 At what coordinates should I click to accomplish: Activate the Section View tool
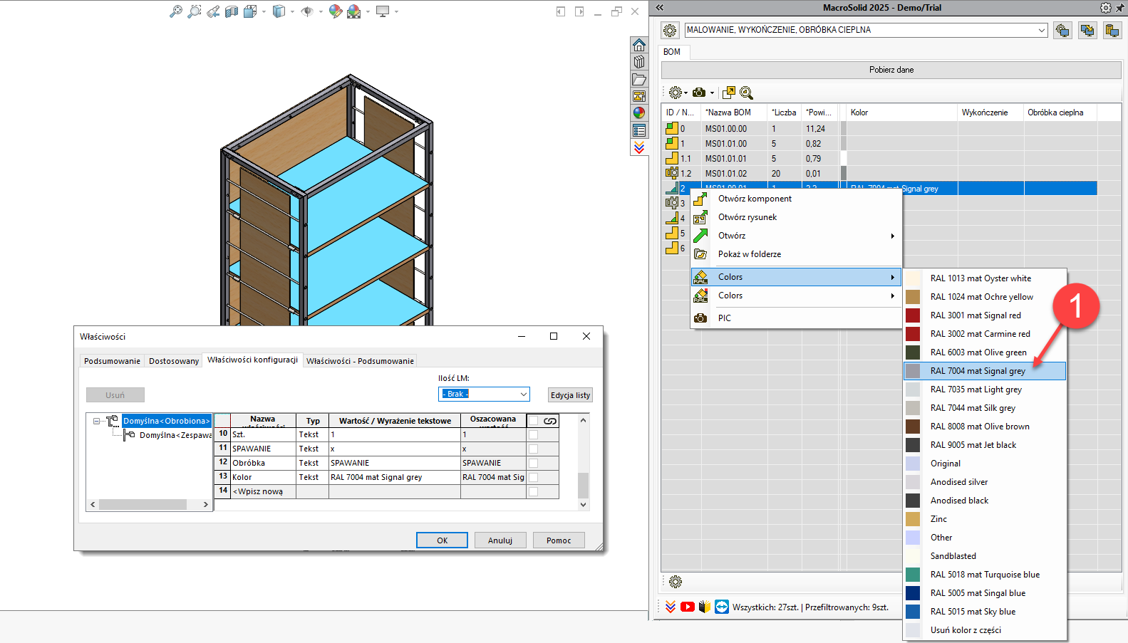pos(232,11)
